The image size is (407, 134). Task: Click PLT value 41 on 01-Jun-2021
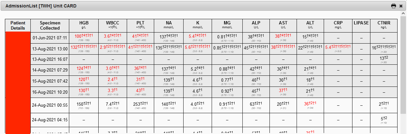[x=140, y=36]
